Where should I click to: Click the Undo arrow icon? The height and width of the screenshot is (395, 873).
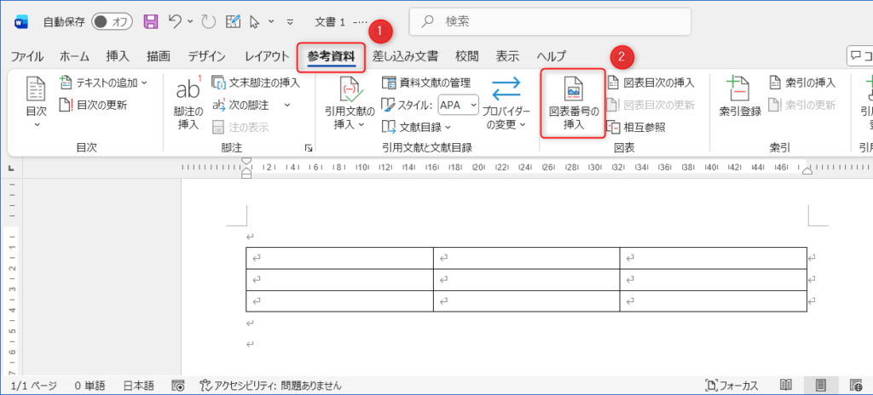[x=175, y=21]
